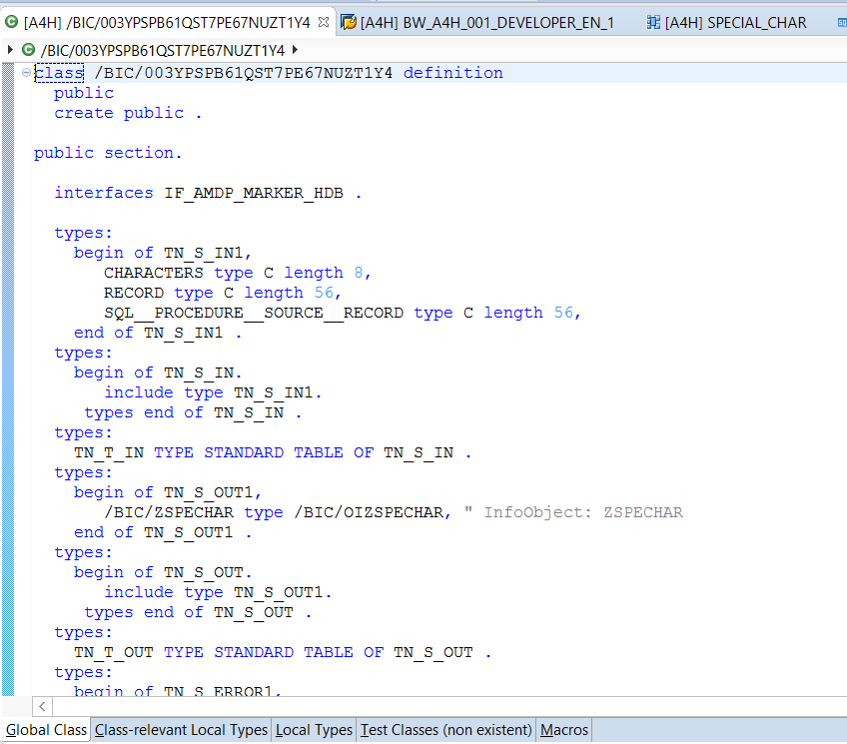This screenshot has height=744, width=847.
Task: Select the /BIC/003YPSPB61QST7PE67NUZT1Y4 class editor tab
Action: click(167, 23)
